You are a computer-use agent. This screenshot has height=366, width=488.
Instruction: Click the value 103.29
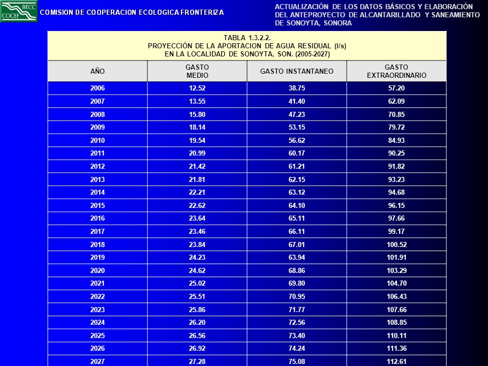[x=396, y=270]
